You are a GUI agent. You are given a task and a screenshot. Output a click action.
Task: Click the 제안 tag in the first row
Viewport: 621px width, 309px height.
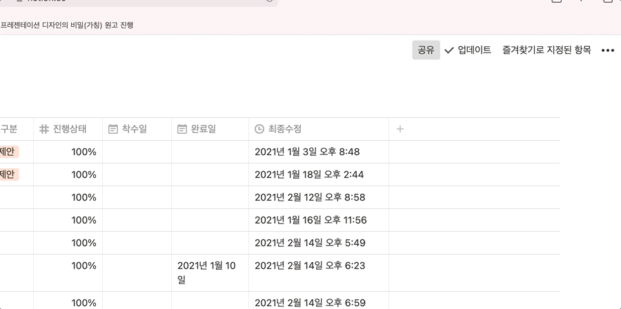8,152
